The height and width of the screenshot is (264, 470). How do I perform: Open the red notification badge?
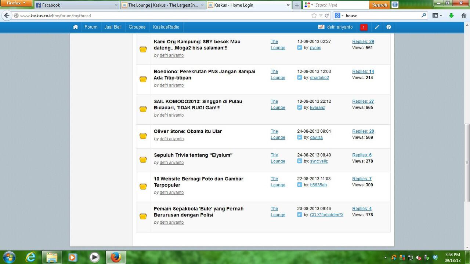click(364, 27)
